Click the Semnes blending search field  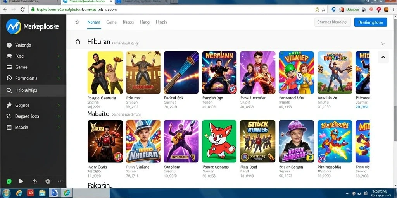332,22
